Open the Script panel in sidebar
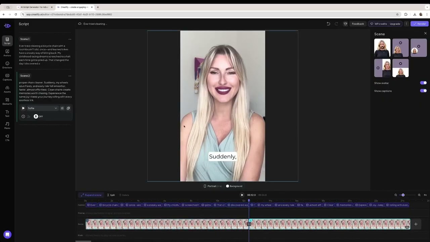 click(7, 41)
